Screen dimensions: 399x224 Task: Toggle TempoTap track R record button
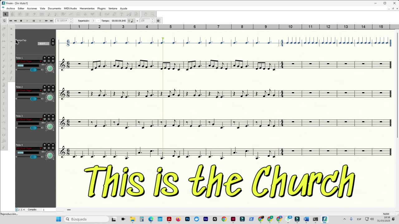tap(53, 43)
